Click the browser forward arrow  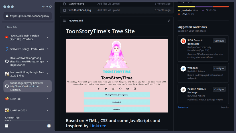[x=47, y=7]
